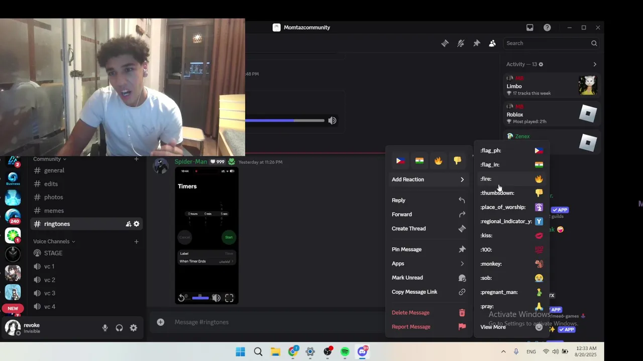The width and height of the screenshot is (643, 361).
Task: Quick react with thumbs down emoji
Action: [457, 160]
